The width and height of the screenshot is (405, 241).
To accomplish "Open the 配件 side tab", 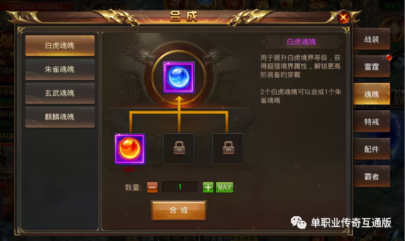I will (372, 149).
